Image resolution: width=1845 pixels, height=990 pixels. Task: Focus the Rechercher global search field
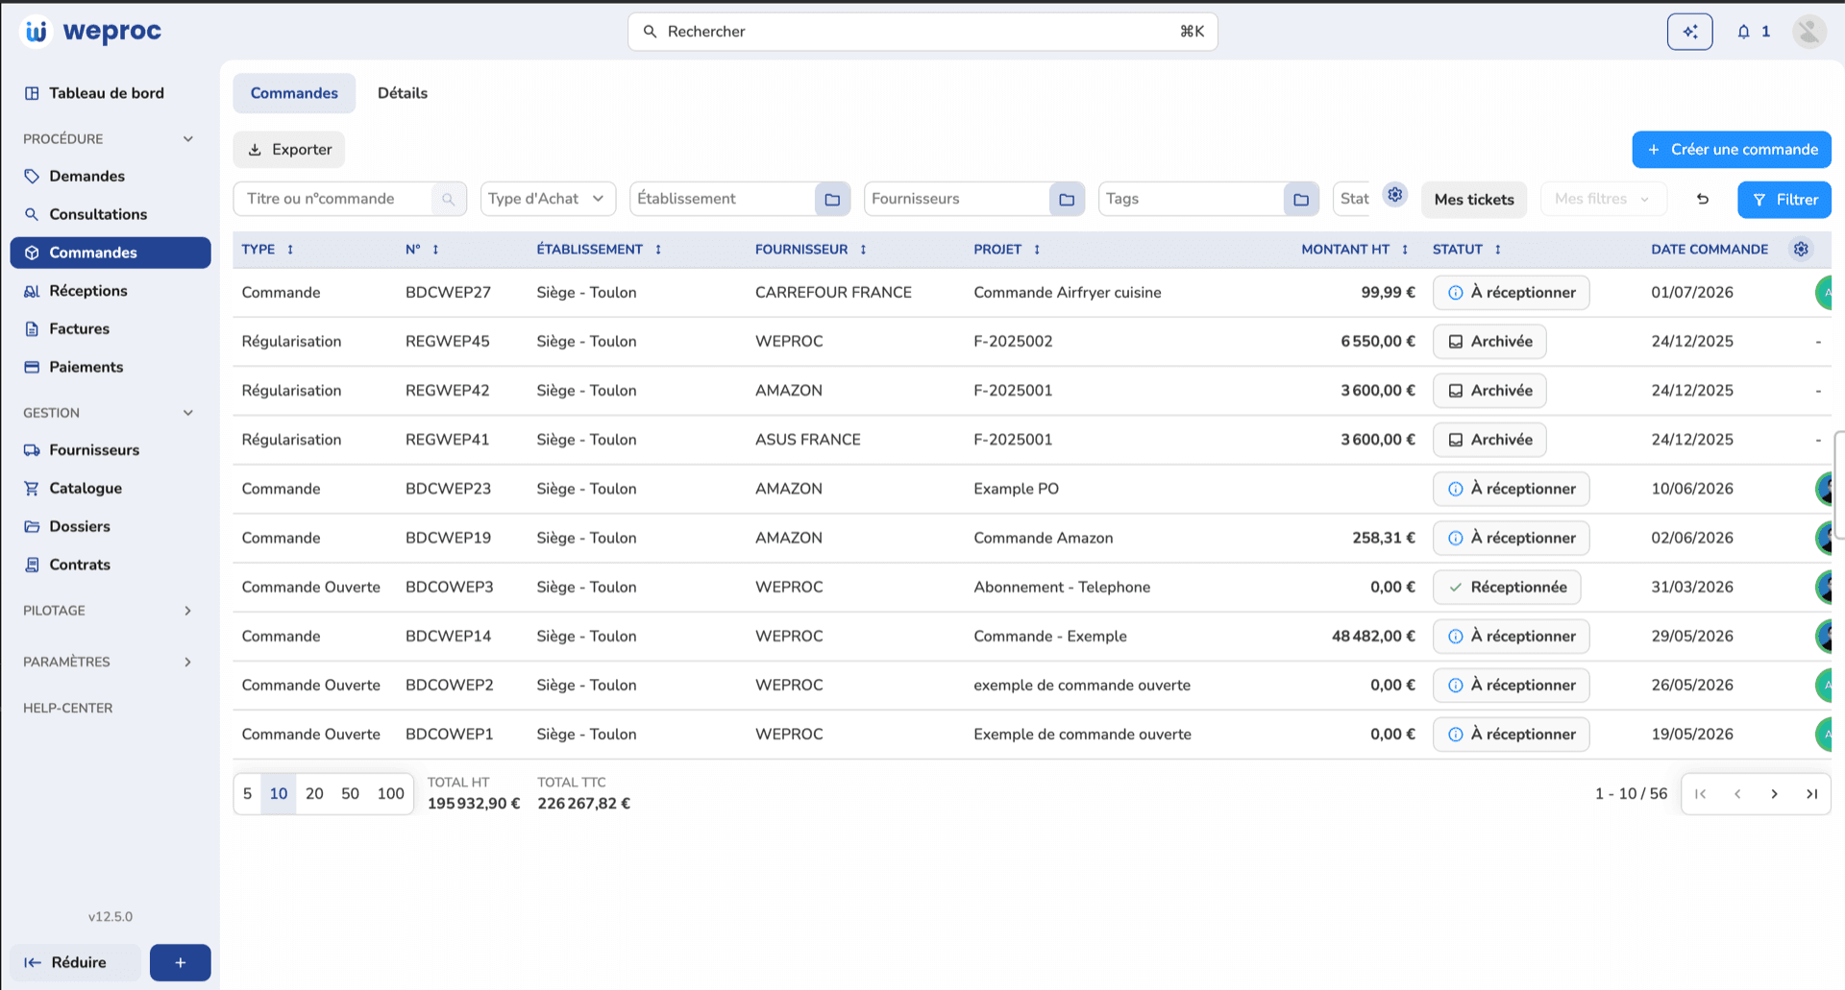[x=922, y=32]
